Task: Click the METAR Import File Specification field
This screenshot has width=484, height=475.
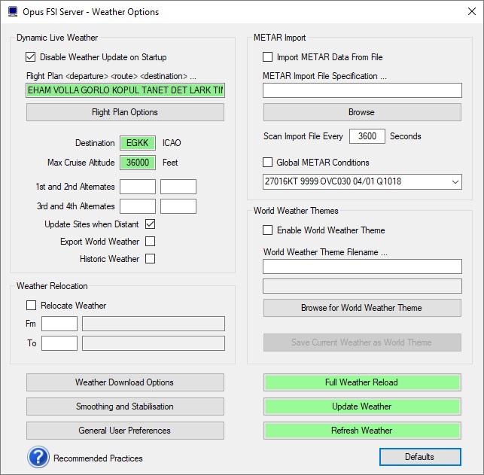Action: click(362, 90)
